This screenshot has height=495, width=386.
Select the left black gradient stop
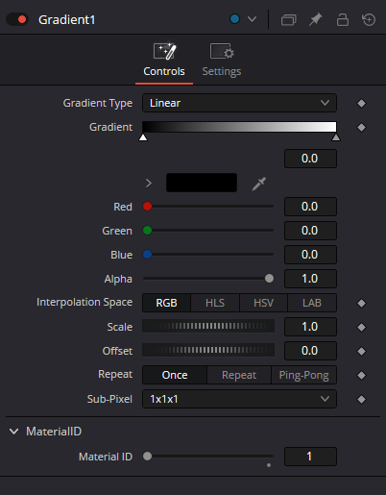(x=143, y=137)
